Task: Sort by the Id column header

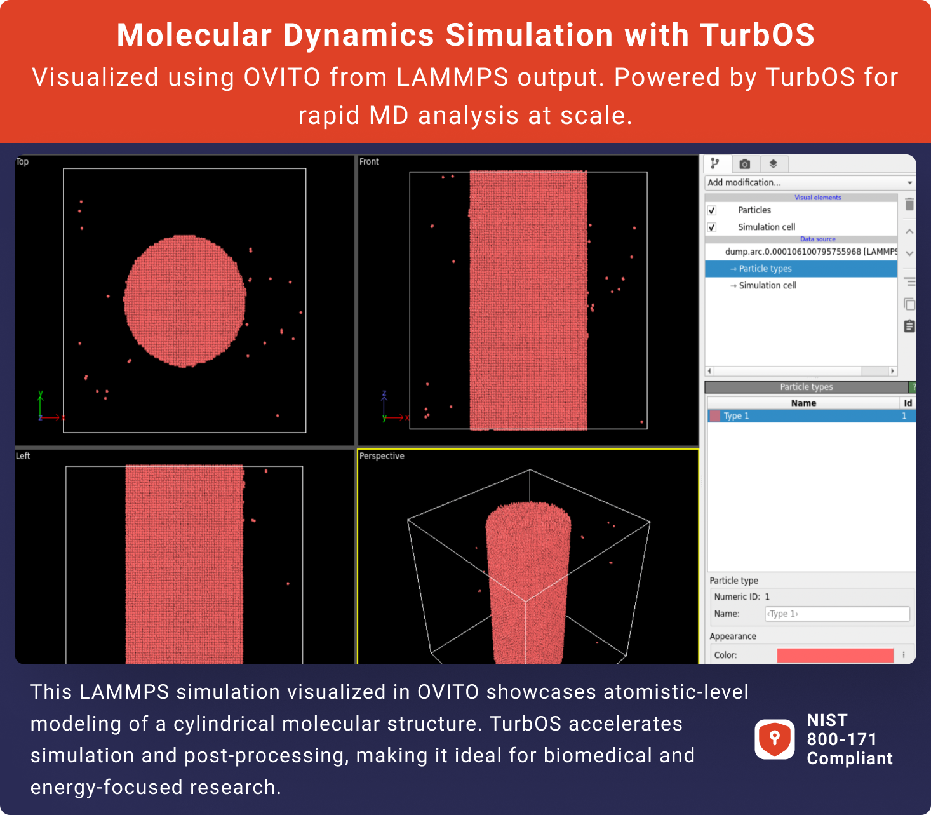Action: click(908, 403)
